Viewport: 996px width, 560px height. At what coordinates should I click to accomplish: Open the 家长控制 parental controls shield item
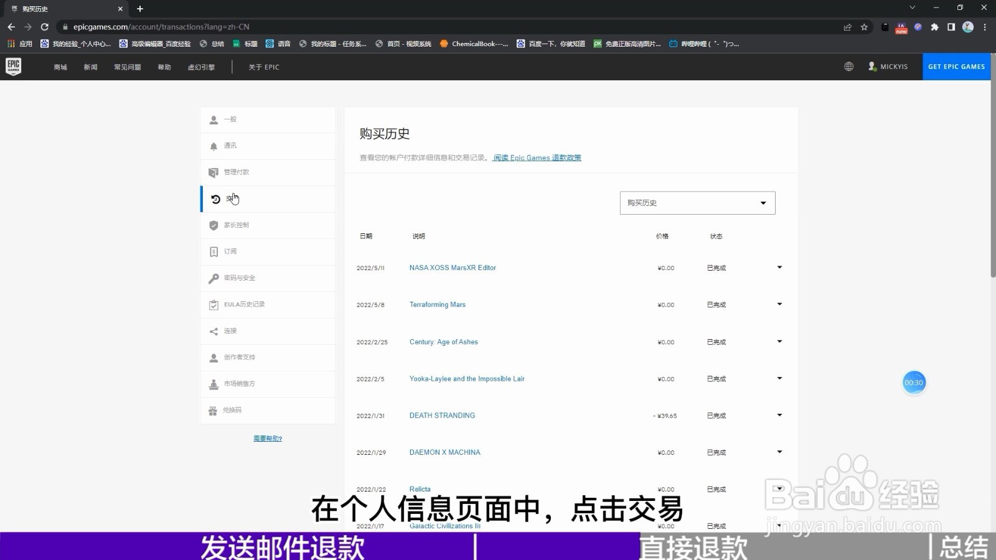point(268,225)
